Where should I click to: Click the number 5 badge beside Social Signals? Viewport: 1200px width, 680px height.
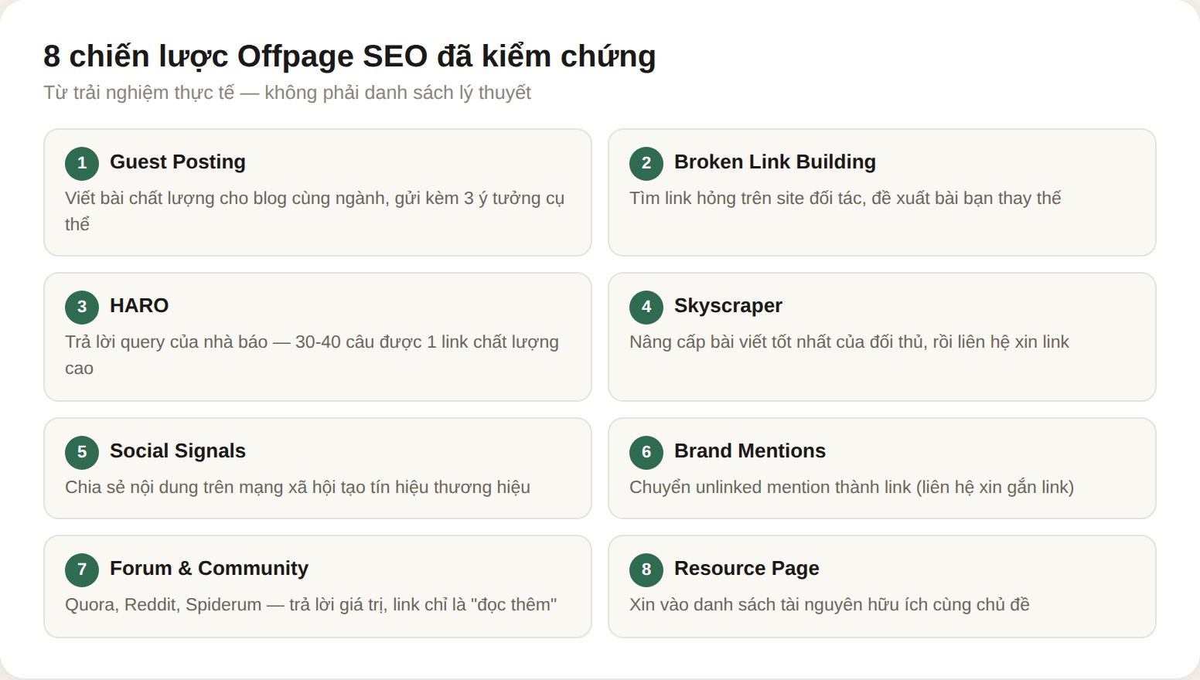(x=82, y=453)
